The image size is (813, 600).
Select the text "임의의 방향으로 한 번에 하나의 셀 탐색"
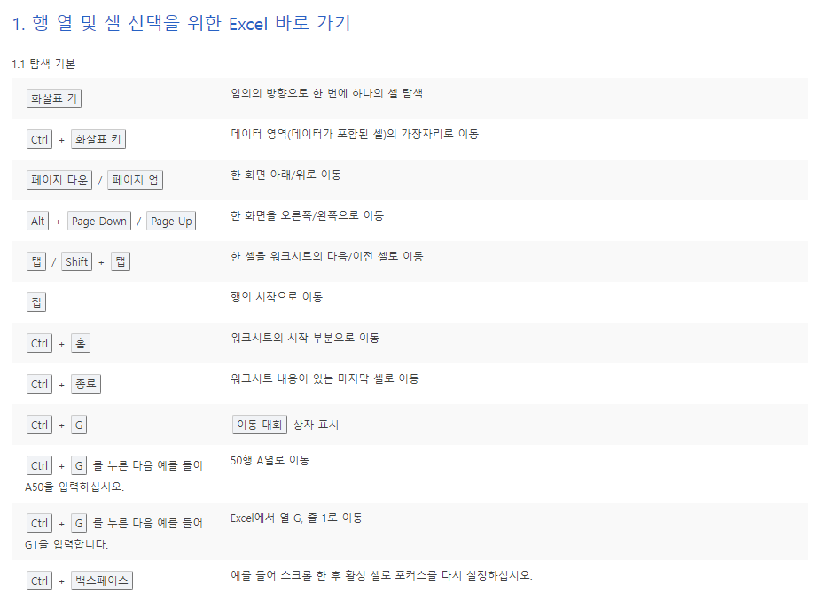point(326,93)
